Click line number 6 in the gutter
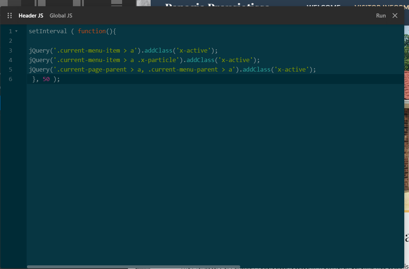409x269 pixels. tap(11, 79)
